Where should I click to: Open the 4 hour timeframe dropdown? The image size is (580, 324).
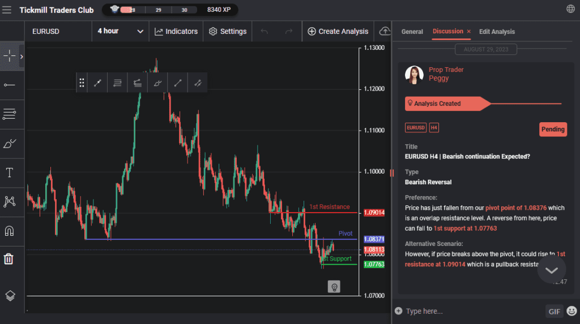coord(120,32)
